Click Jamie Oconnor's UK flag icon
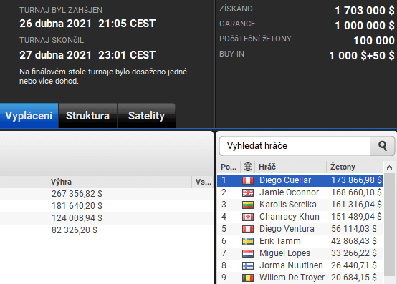The image size is (397, 284). pyautogui.click(x=248, y=192)
